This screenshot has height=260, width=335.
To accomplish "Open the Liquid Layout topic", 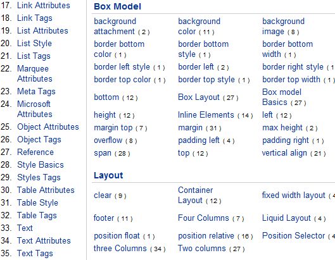I will pos(286,218).
